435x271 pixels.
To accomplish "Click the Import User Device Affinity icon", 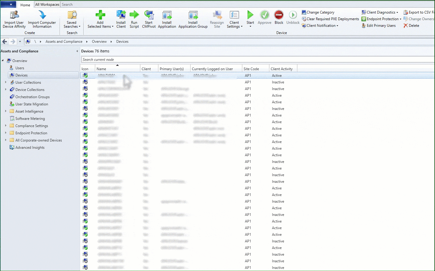I will pyautogui.click(x=14, y=15).
